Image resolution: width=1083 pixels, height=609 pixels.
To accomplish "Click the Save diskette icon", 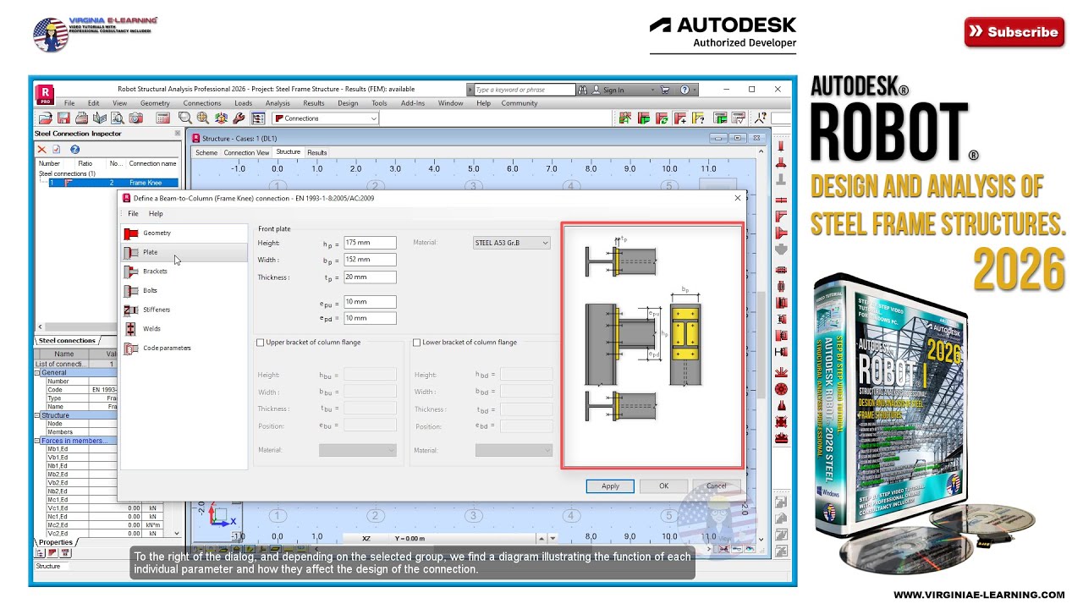I will (63, 118).
